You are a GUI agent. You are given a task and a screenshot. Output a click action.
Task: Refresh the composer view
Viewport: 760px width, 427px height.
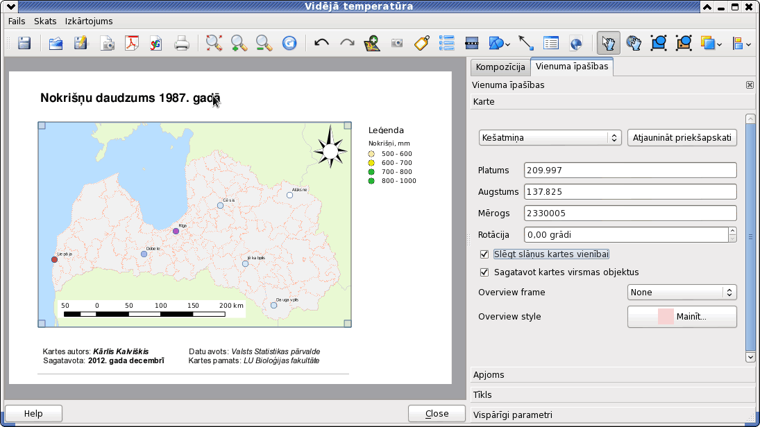click(289, 43)
